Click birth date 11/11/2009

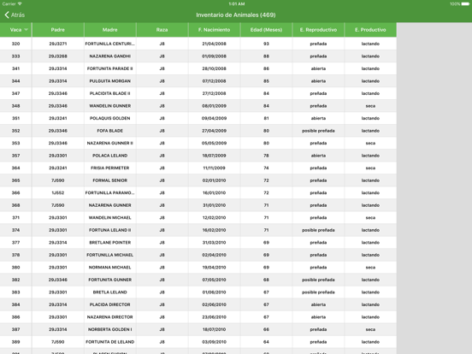pyautogui.click(x=214, y=168)
